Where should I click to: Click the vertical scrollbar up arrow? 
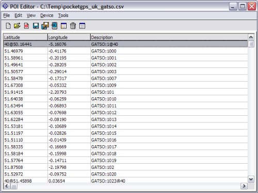(251, 37)
